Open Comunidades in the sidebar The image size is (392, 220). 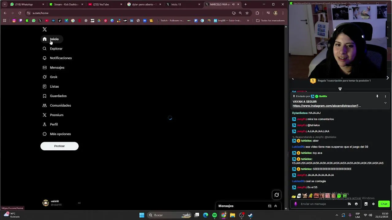coord(57,105)
